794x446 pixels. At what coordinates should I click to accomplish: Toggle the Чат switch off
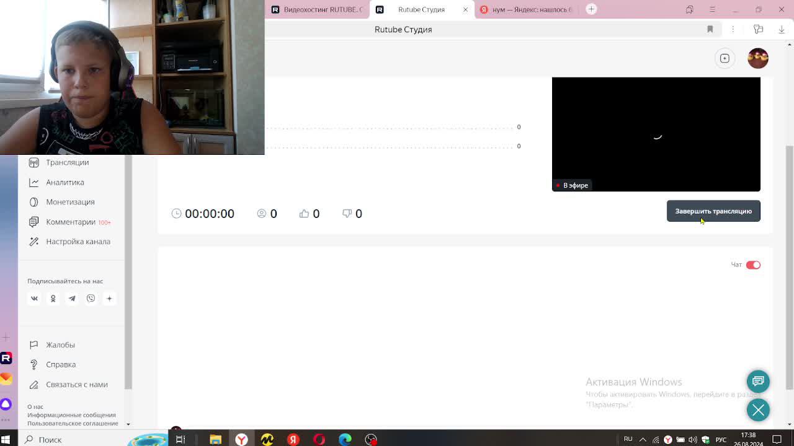(x=753, y=265)
